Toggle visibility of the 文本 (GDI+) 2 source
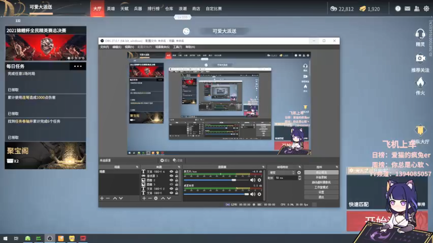 [171, 188]
